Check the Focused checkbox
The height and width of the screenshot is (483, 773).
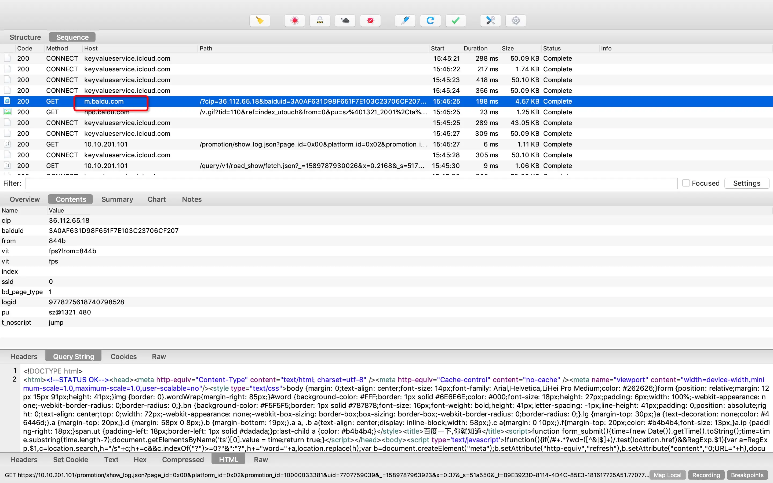[x=686, y=183]
